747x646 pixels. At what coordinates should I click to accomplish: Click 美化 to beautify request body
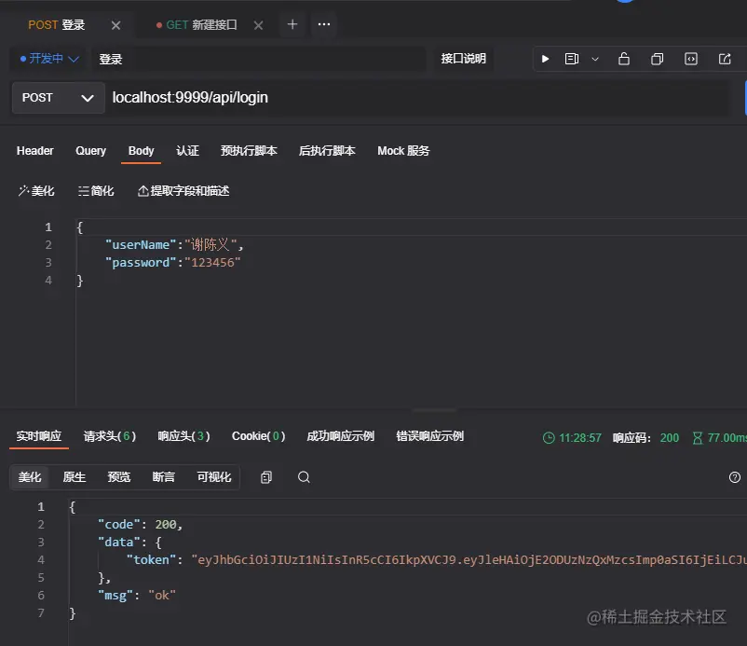[36, 191]
